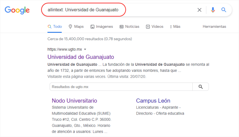Start voice search with the microphone icon
Image resolution: width=239 pixels, height=137 pixels.
pos(213,10)
